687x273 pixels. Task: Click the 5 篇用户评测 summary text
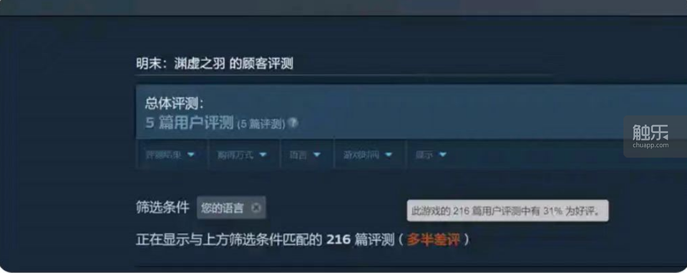tap(189, 123)
